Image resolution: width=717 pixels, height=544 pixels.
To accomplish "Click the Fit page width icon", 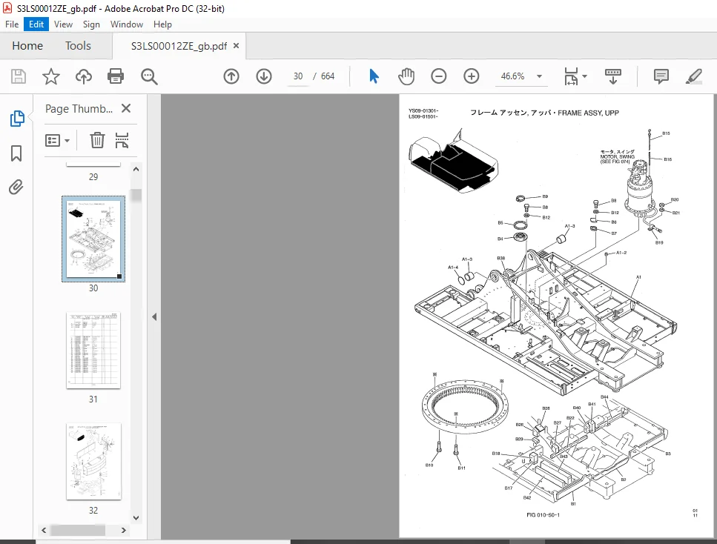I will (571, 76).
